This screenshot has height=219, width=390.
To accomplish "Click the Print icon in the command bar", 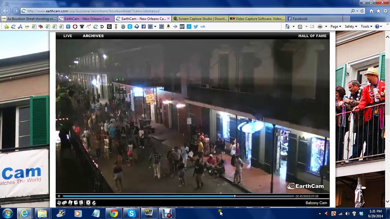I will [x=320, y=26].
